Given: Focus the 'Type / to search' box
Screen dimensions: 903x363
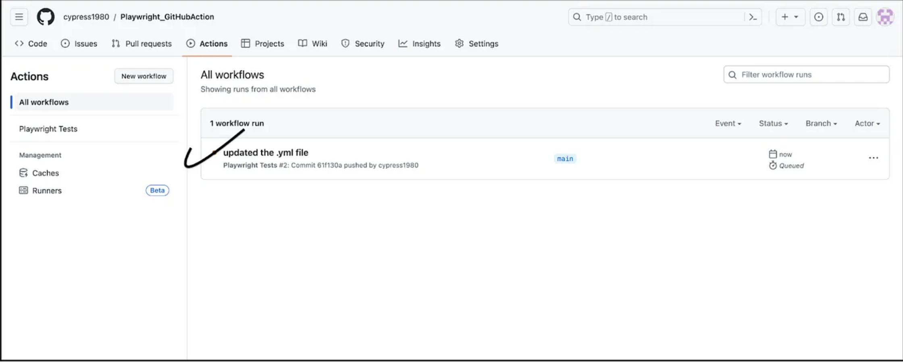Looking at the screenshot, I should [x=665, y=17].
